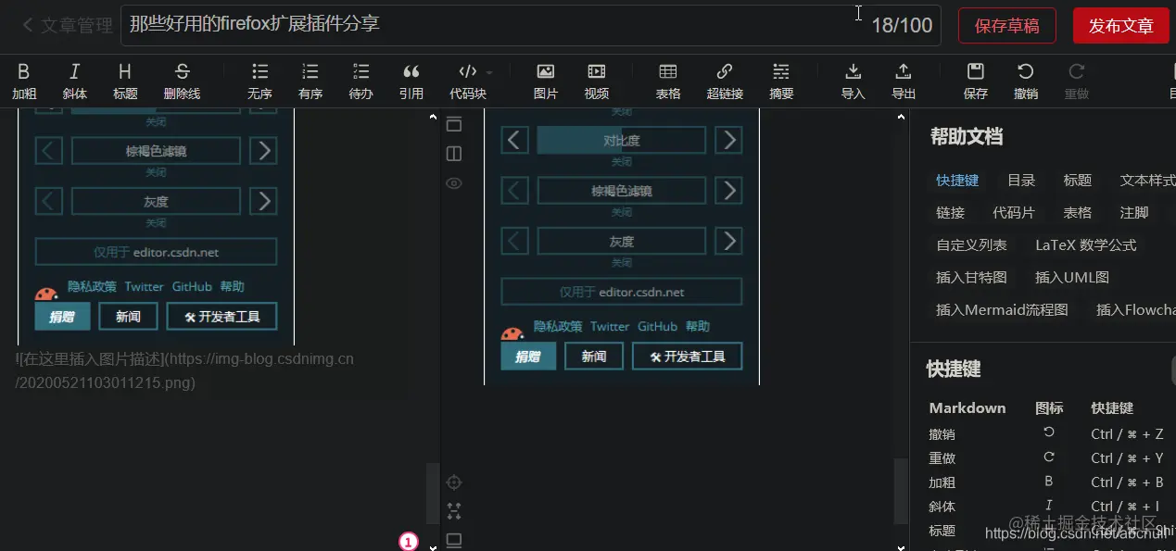Toggle the split-screen editing view icon

(x=453, y=154)
